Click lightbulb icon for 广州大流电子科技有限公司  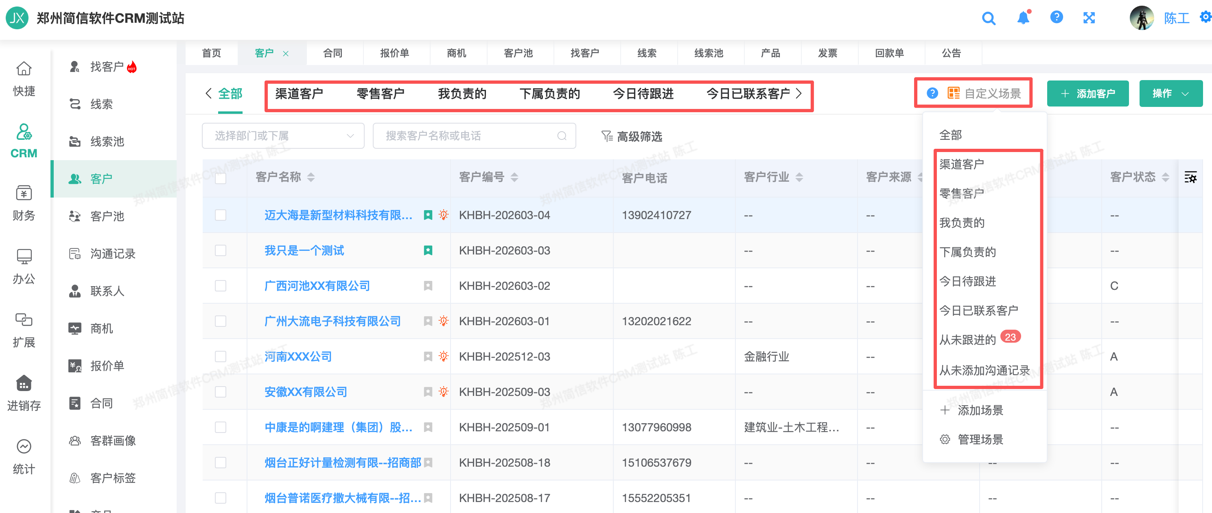pyautogui.click(x=443, y=321)
